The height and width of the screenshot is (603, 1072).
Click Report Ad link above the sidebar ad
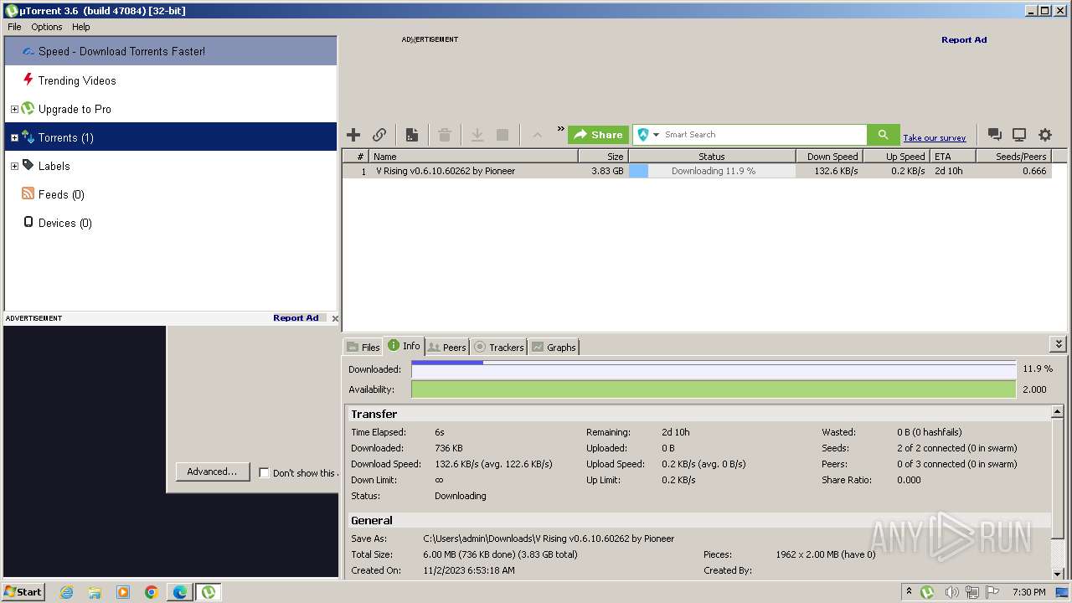(x=296, y=318)
